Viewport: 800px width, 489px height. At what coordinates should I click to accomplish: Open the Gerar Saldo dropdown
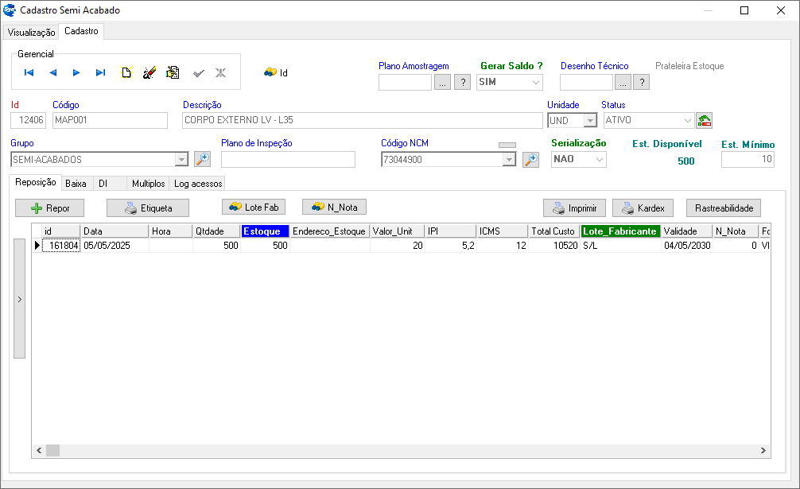(536, 82)
